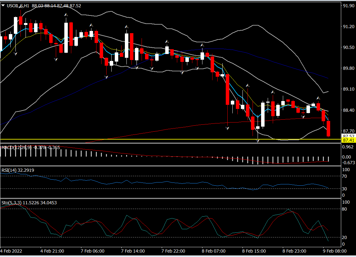Image resolution: width=356 pixels, height=257 pixels.
Task: Click the 91.90 price scale label
Action: tap(348, 6)
